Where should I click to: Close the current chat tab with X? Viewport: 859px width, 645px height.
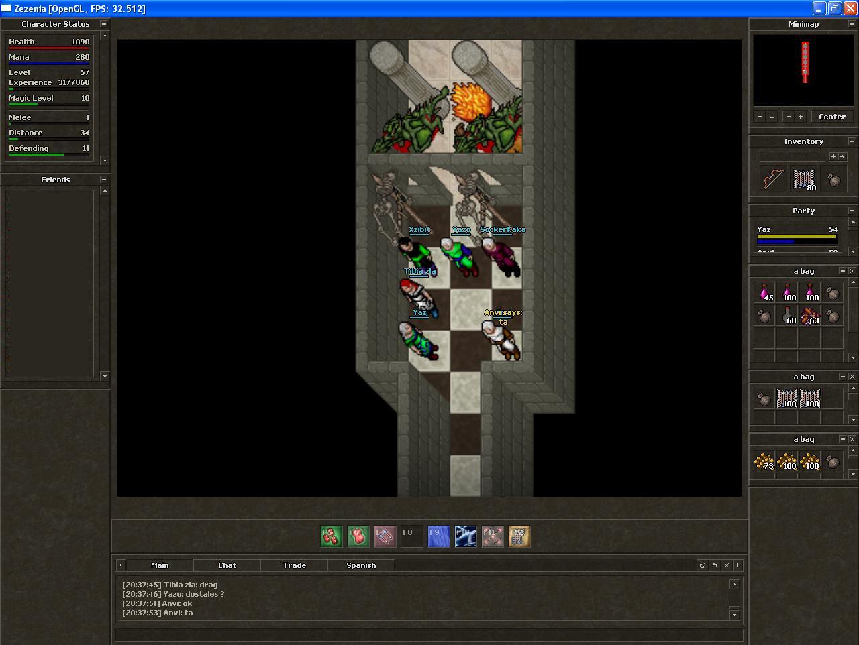point(727,565)
